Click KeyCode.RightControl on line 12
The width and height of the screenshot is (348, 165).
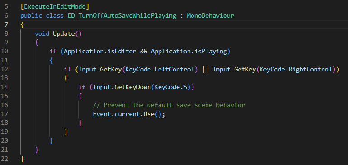coord(296,69)
